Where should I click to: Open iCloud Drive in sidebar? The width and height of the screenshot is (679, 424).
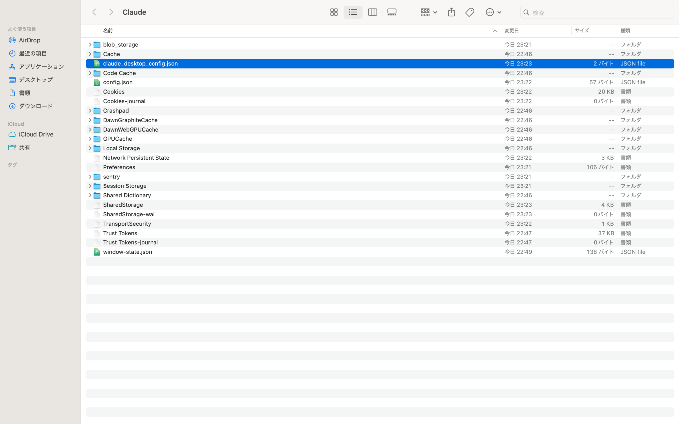click(36, 134)
